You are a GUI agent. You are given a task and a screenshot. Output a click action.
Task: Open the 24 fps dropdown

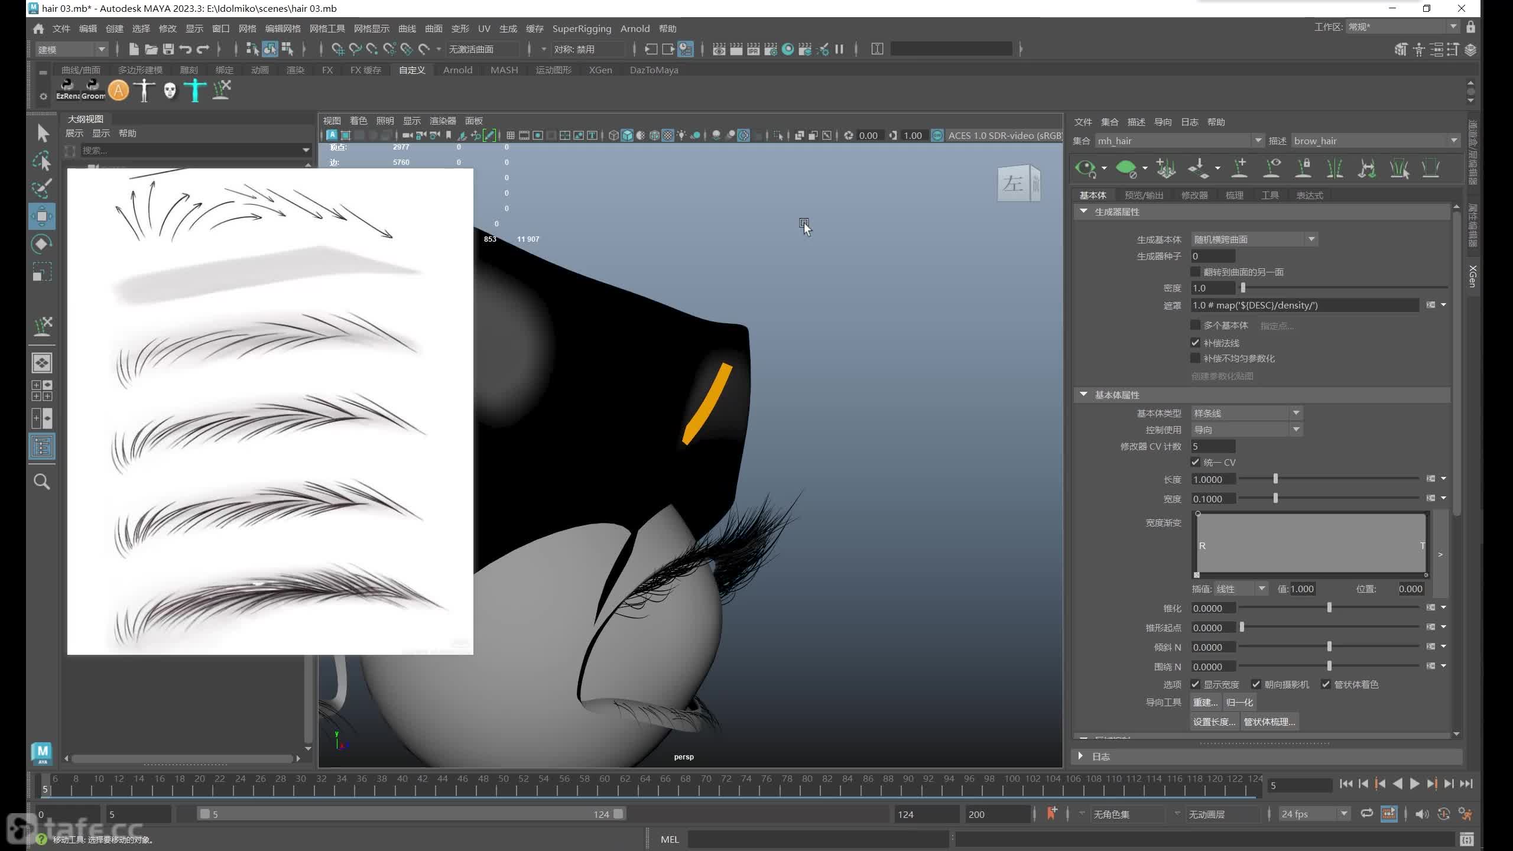coord(1314,814)
